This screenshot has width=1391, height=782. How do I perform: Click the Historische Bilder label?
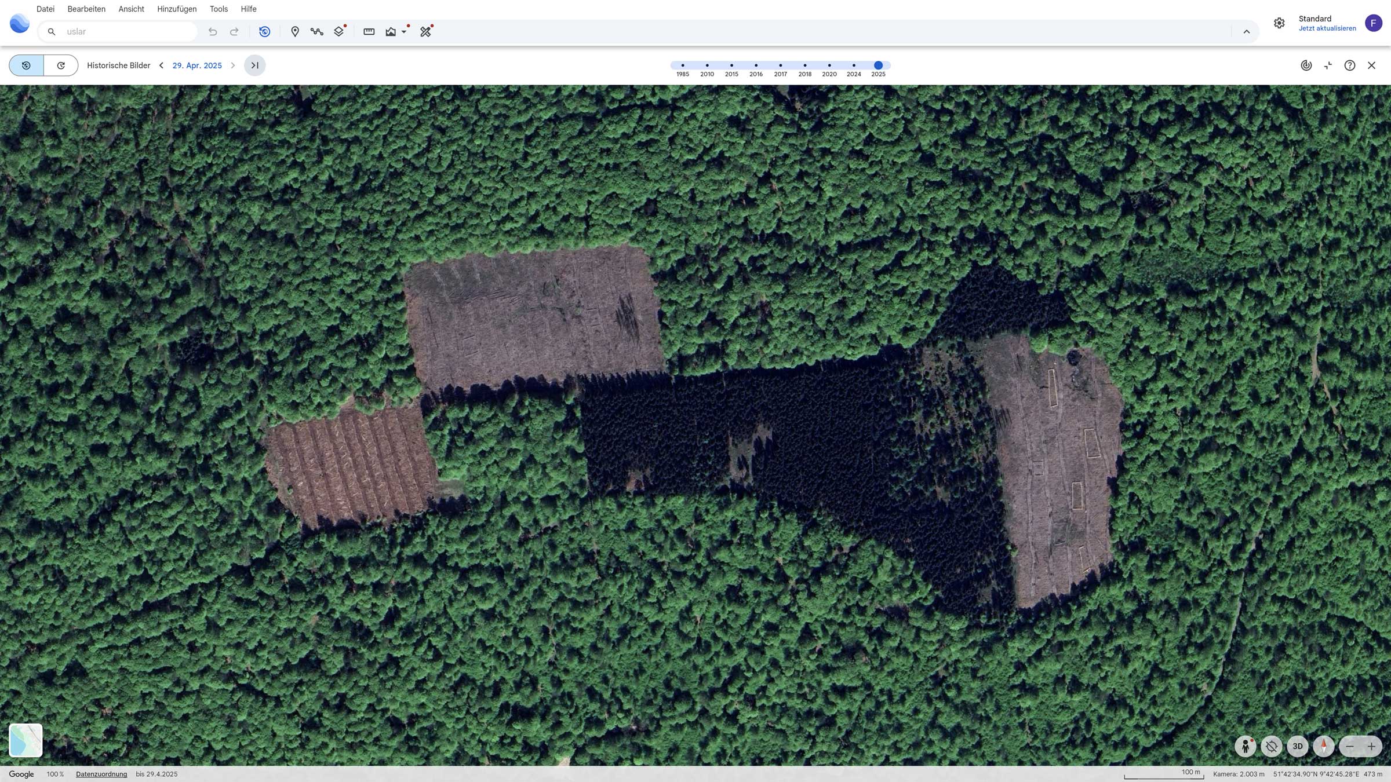(118, 65)
